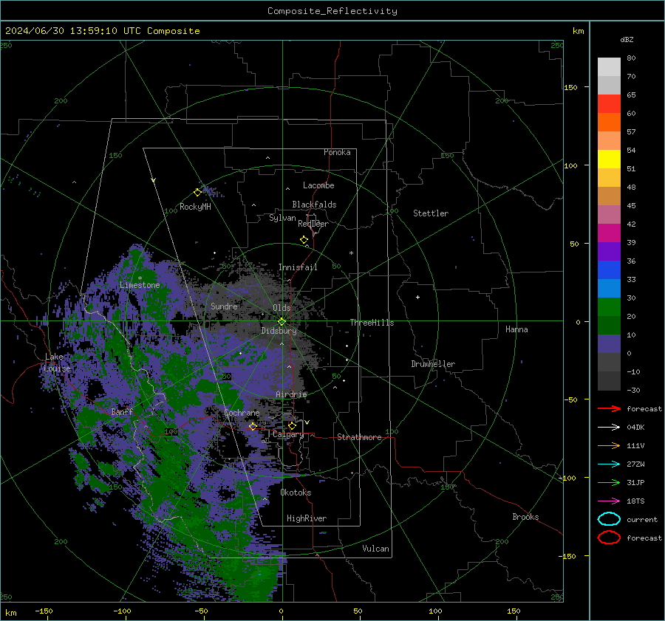This screenshot has width=665, height=621.
Task: Pick the cyan 27ZW arrow legend entry
Action: pos(609,464)
